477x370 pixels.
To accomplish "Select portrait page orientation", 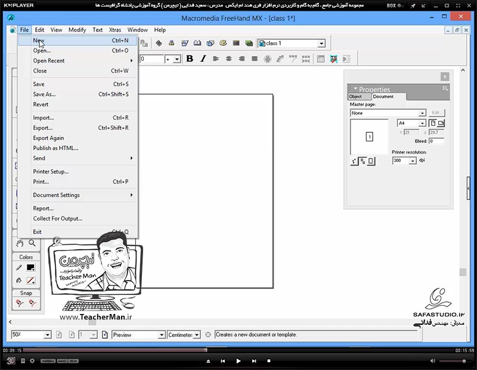I will [x=433, y=123].
